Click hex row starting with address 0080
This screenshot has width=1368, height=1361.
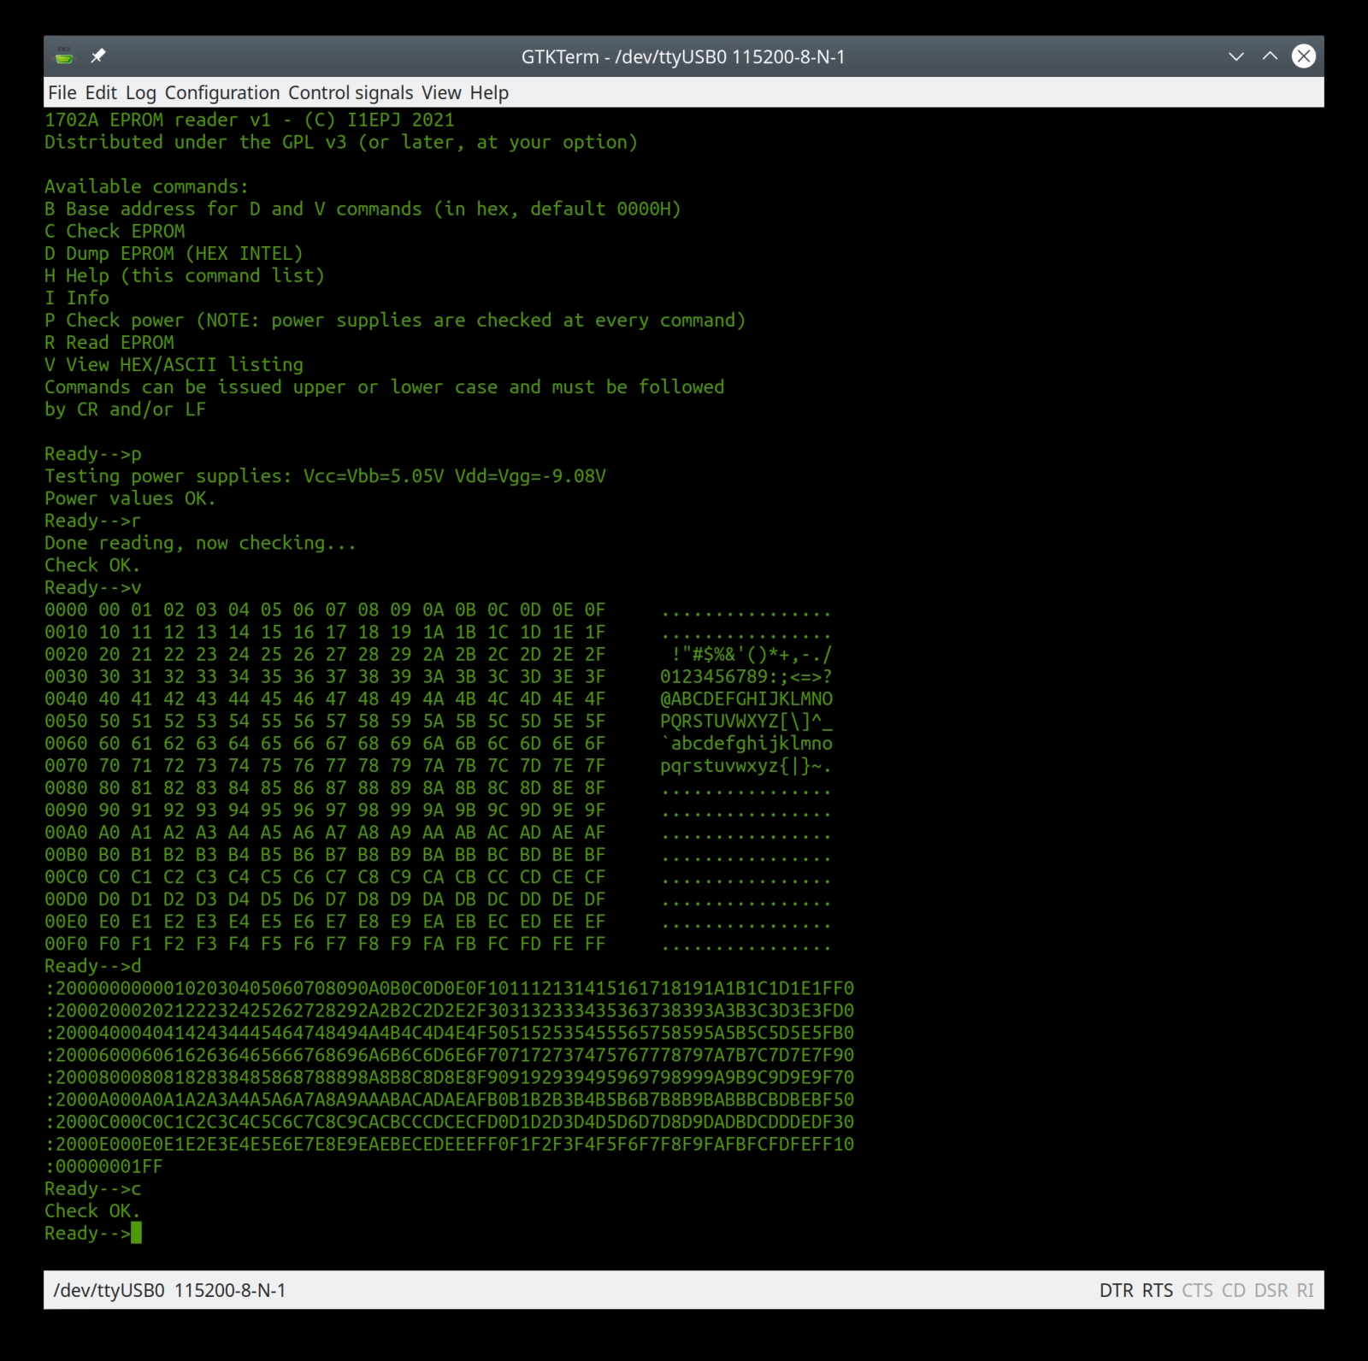(438, 787)
